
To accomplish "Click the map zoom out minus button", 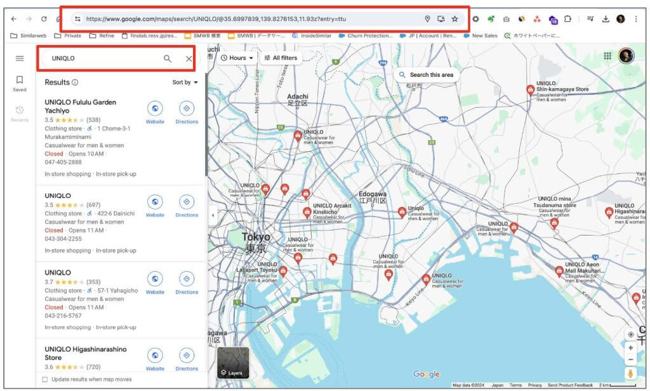I will 630,359.
